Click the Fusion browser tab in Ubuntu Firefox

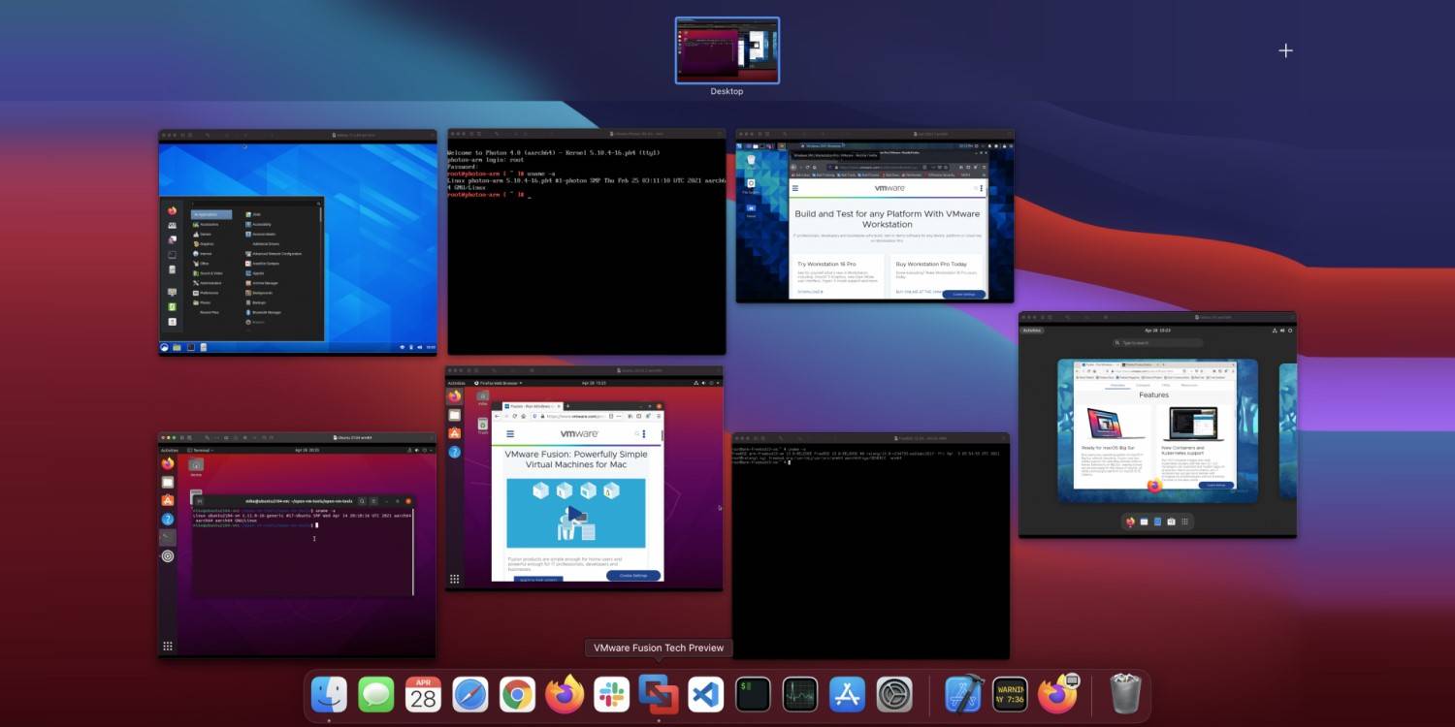(x=532, y=405)
